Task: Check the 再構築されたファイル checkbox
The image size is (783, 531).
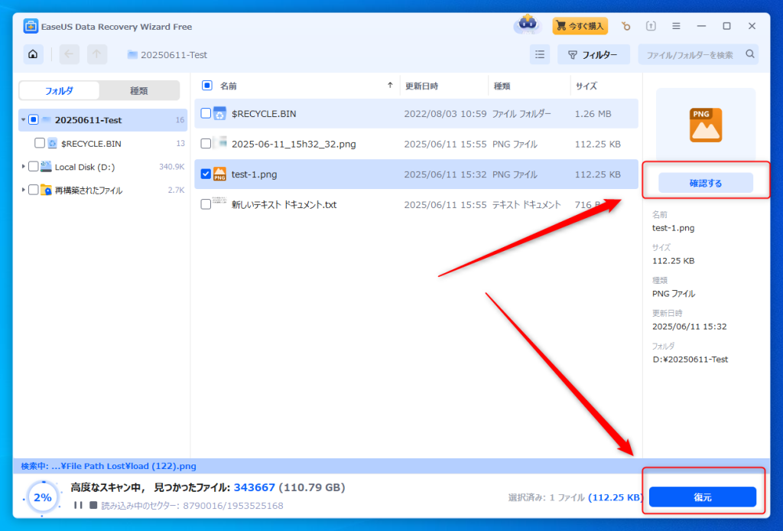Action: point(34,190)
